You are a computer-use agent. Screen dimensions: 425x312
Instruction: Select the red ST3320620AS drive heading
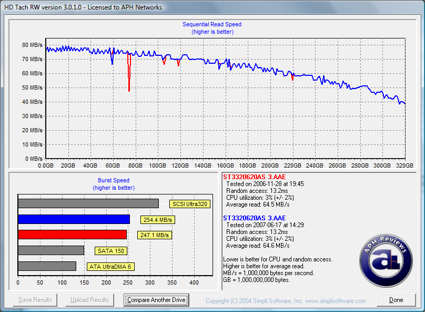(x=254, y=177)
